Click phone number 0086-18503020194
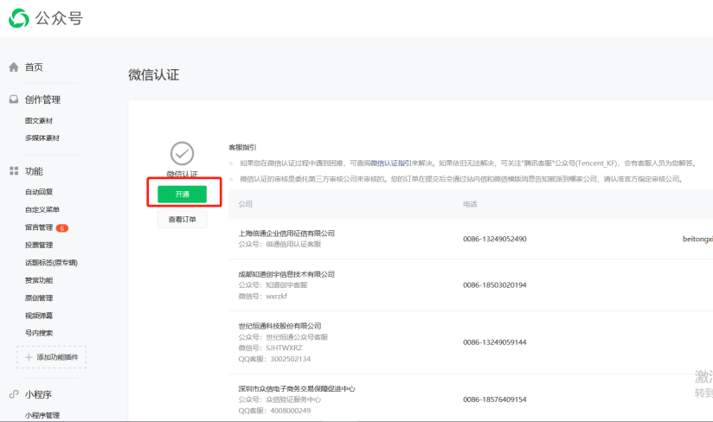713x422 pixels. pyautogui.click(x=495, y=285)
